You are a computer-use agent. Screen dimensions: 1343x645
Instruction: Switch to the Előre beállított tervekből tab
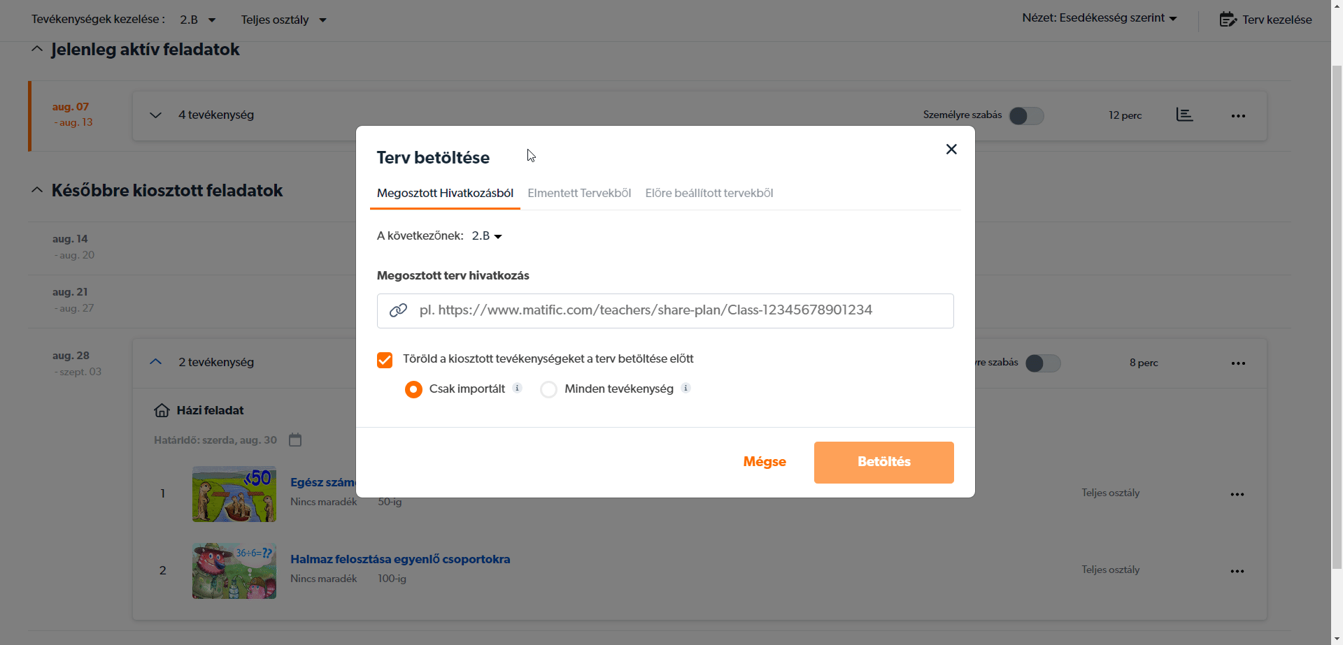[x=709, y=194]
